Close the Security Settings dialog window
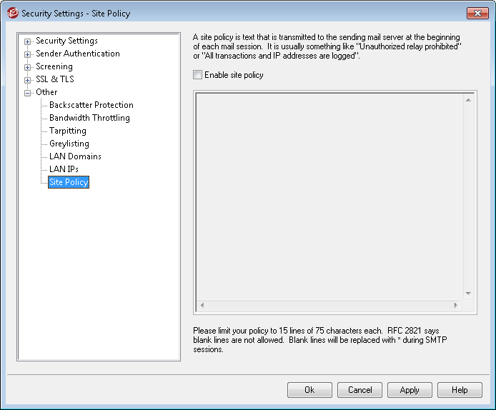 [x=477, y=13]
